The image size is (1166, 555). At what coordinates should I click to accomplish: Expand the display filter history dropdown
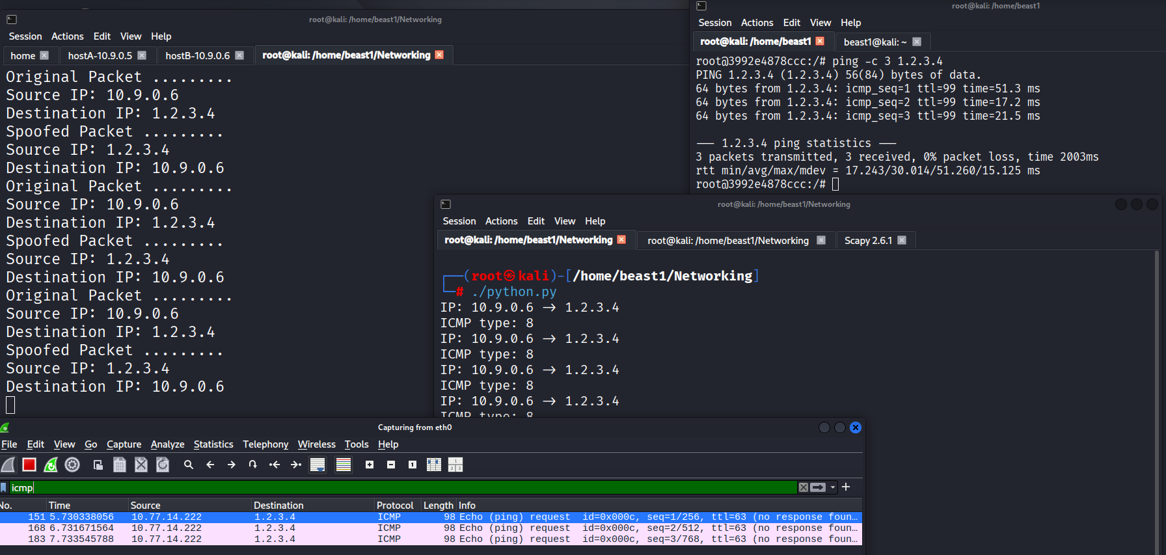click(833, 487)
